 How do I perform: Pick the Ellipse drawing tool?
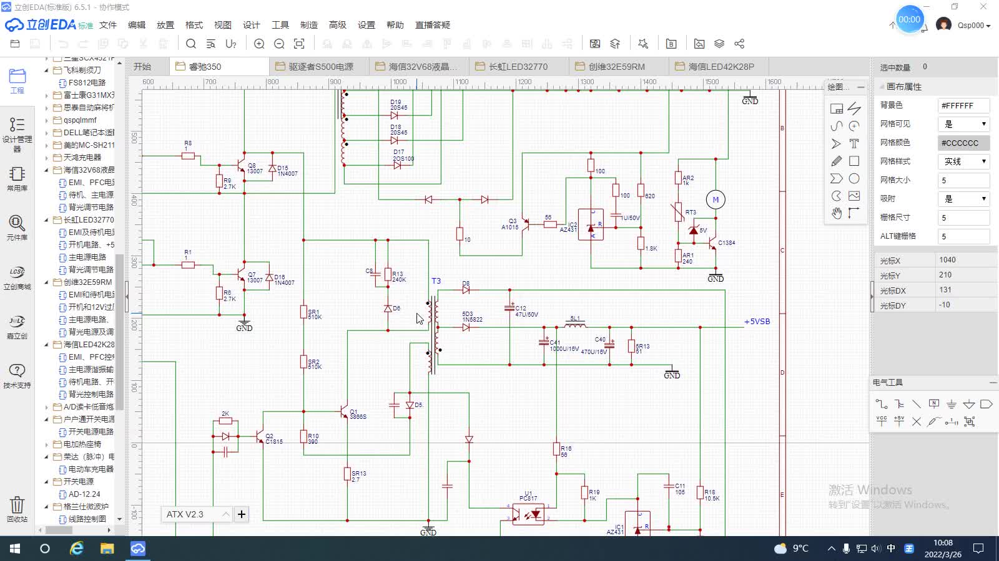click(x=854, y=178)
